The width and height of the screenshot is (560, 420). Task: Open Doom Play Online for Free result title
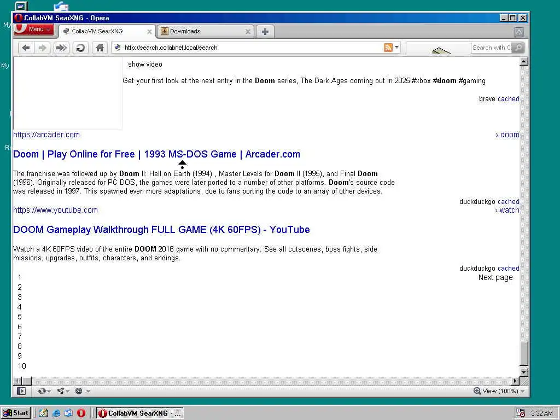156,154
